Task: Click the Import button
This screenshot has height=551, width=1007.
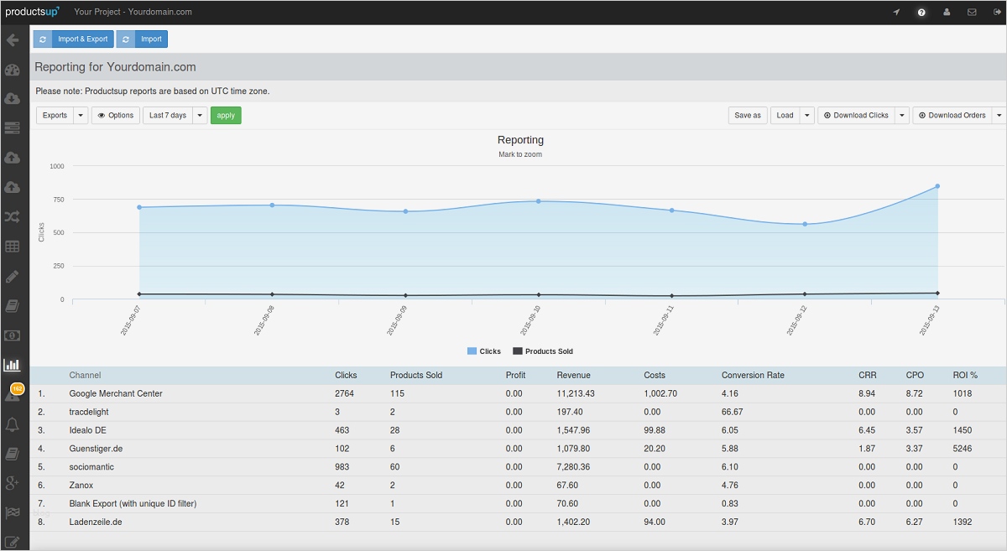Action: click(142, 39)
